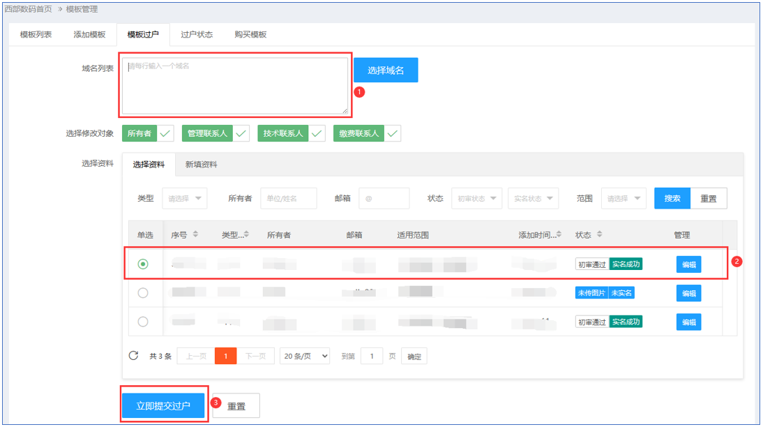Click the 西部数码首页 breadcrumb link
Screen dimensions: 763x427
29,9
